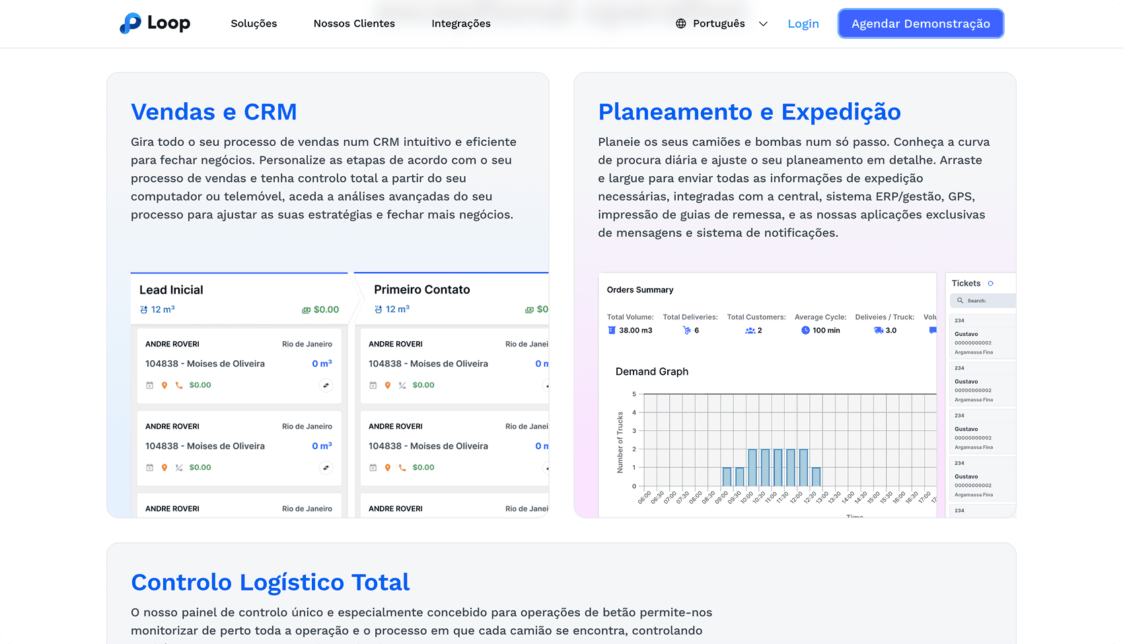Click the magnifier icon in Tickets search

[x=960, y=301]
